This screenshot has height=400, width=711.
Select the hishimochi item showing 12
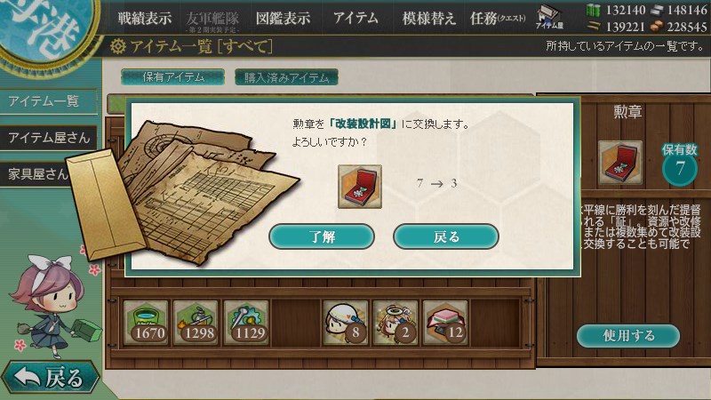coord(445,323)
